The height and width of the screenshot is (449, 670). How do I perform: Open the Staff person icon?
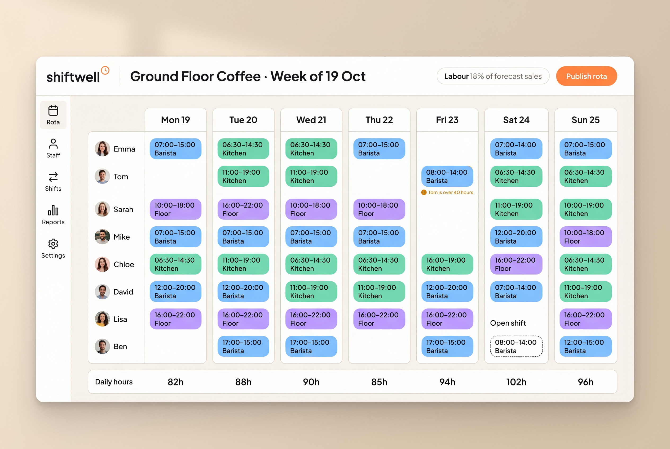click(53, 144)
